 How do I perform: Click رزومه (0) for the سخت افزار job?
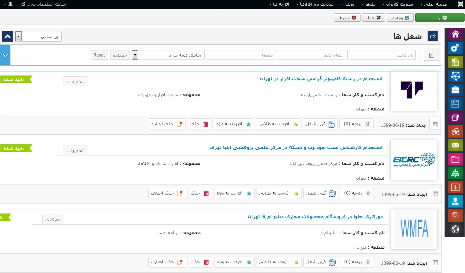point(356,124)
